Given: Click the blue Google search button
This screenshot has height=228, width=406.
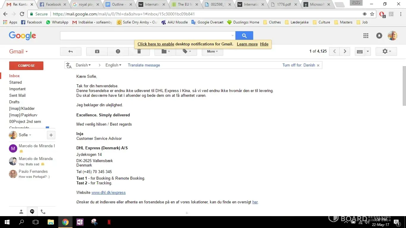Looking at the screenshot, I should tap(244, 36).
